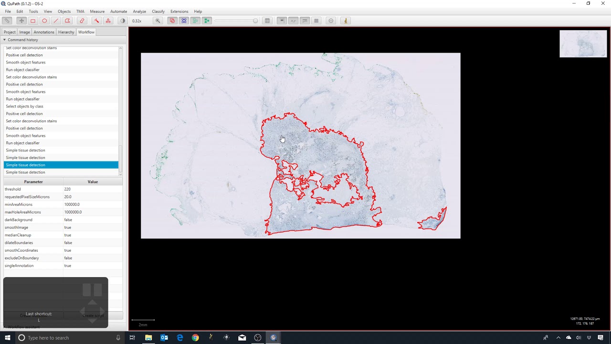Image resolution: width=611 pixels, height=344 pixels.
Task: Select the highlighted Simple tissue detection entry
Action: [x=61, y=165]
